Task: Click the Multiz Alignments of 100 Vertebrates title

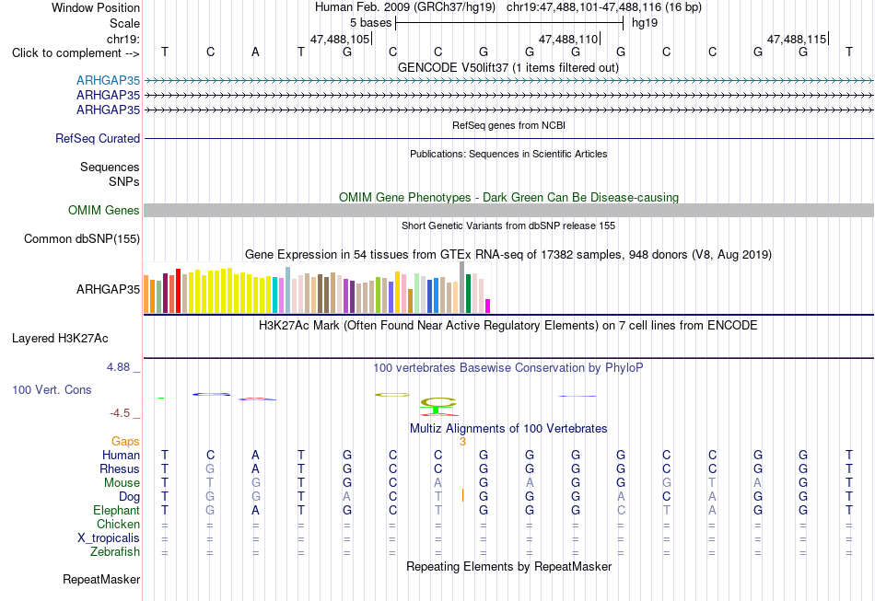Action: click(x=508, y=429)
